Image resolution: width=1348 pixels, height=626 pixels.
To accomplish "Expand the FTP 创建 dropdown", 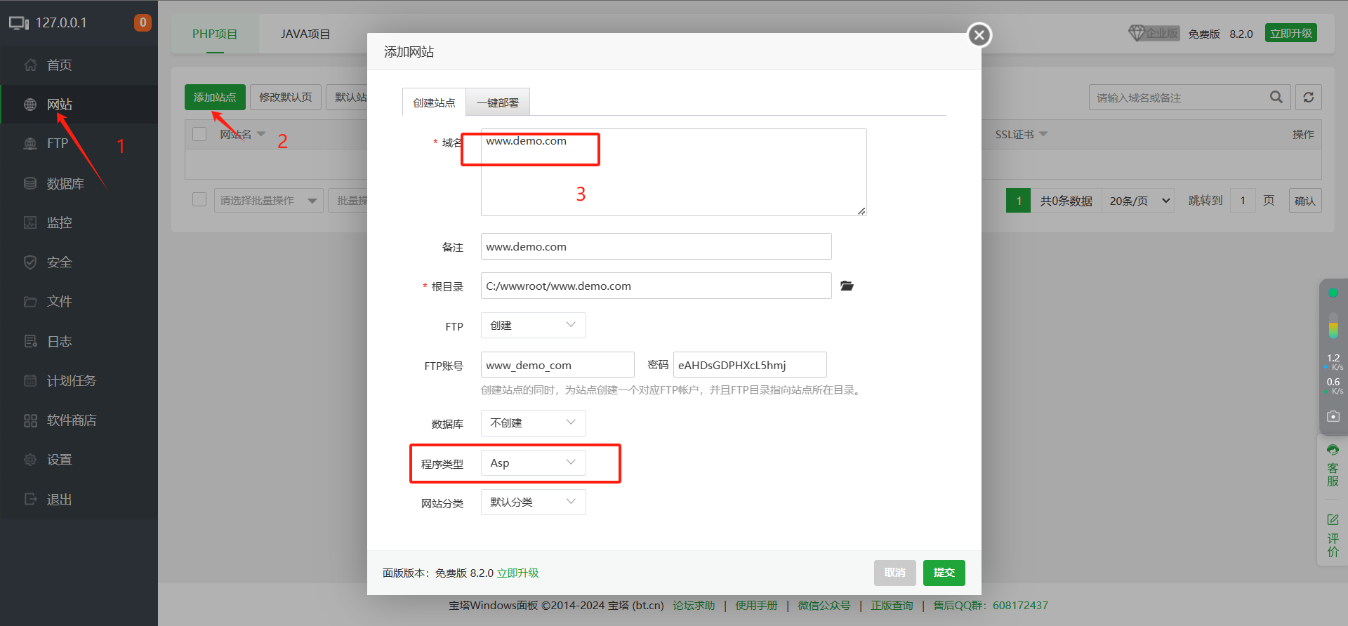I will point(534,325).
